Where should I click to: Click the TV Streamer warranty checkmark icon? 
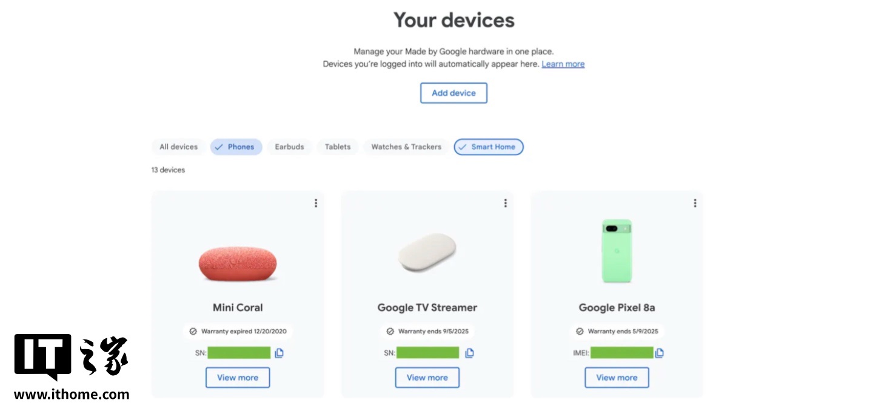390,332
